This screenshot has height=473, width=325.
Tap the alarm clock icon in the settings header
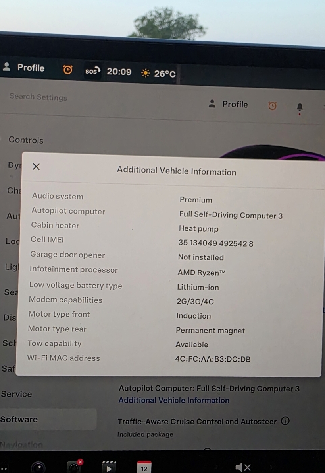coord(272,105)
